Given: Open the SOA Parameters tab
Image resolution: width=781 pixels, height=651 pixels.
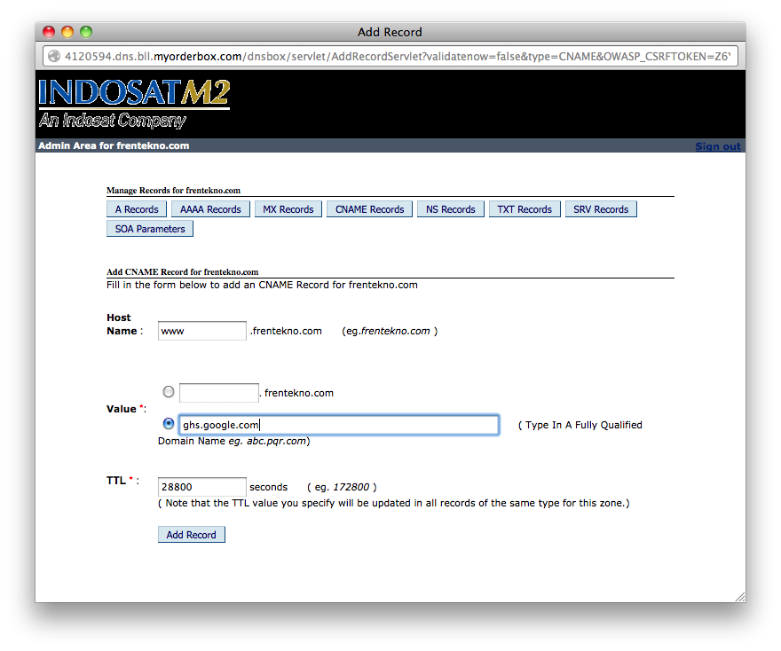Looking at the screenshot, I should (x=150, y=229).
